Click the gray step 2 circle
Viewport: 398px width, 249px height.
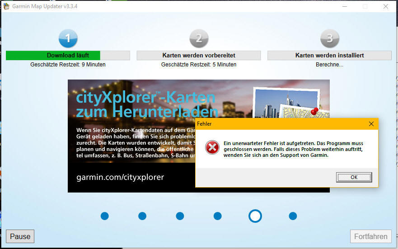coord(199,38)
